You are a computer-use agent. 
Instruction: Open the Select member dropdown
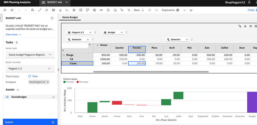click(x=30, y=68)
